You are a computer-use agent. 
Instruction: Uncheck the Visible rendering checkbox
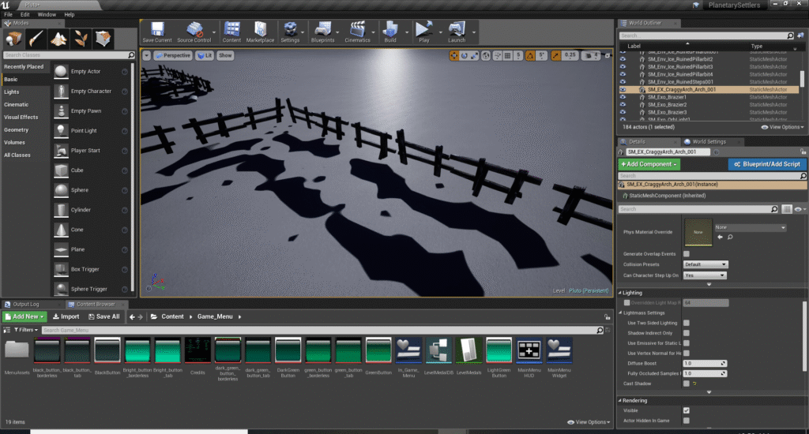[686, 410]
